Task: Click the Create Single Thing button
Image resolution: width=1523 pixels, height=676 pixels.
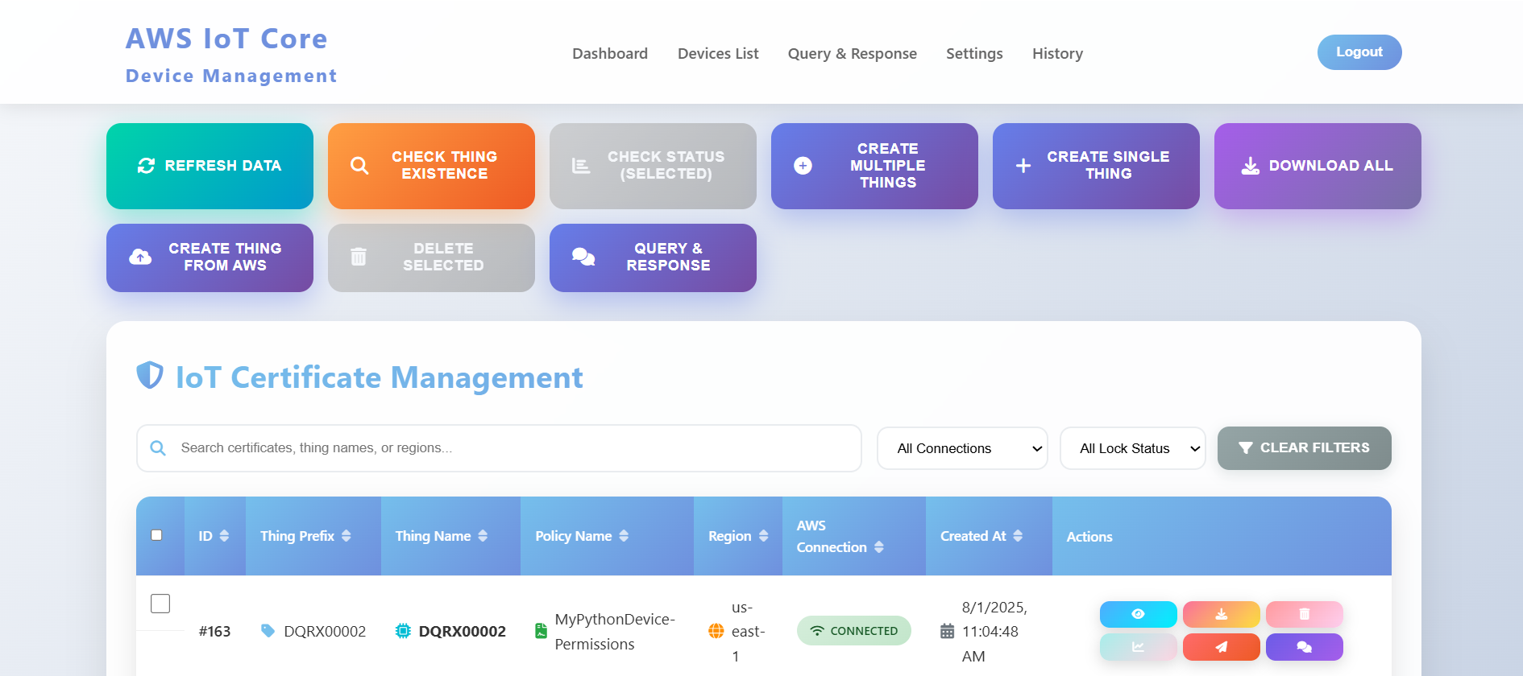Action: (1095, 166)
